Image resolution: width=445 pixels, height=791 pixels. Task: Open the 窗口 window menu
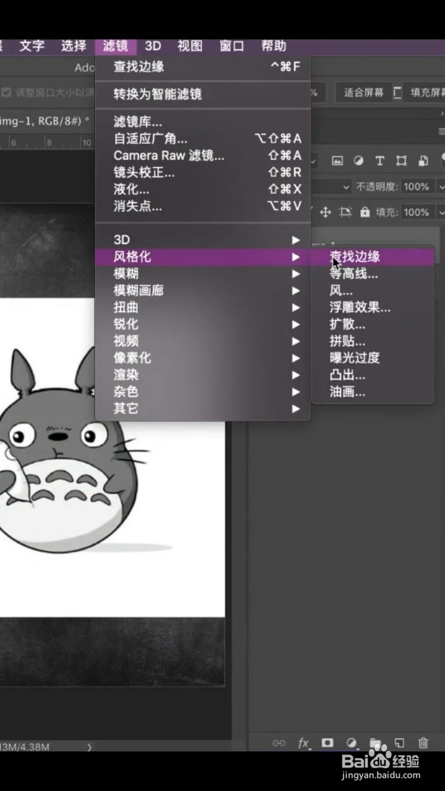click(x=232, y=46)
